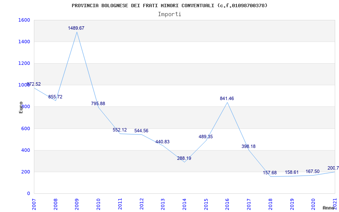Click the x-axis year 2020

(x=314, y=204)
